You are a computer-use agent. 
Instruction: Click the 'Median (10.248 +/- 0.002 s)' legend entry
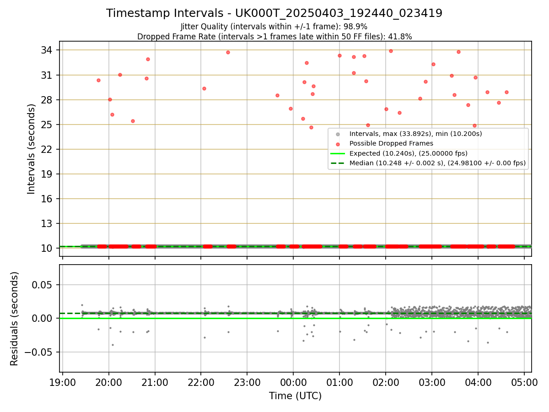pos(437,163)
